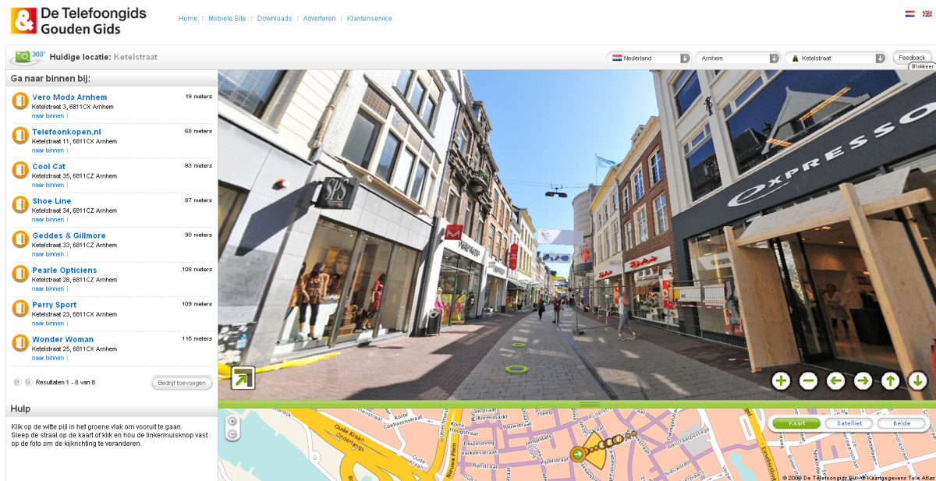Screen dimensions: 936x481
Task: Click the Feedback button
Action: click(x=912, y=58)
